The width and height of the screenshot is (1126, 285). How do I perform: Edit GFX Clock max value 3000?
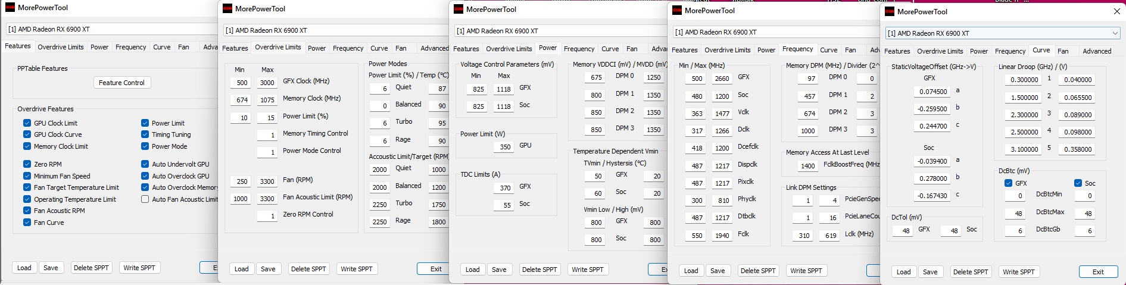pyautogui.click(x=267, y=83)
